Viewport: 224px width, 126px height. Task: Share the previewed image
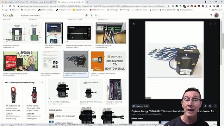205,106
